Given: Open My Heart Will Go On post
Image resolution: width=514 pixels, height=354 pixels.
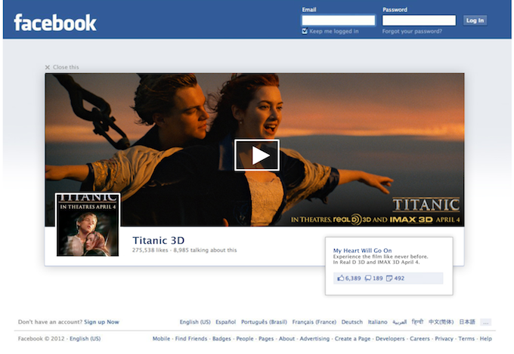Looking at the screenshot, I should coord(362,250).
